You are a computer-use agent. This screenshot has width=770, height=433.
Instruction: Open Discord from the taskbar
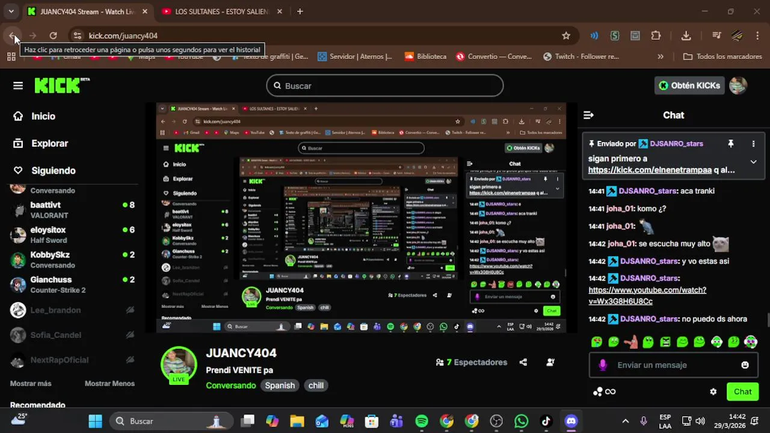(571, 421)
